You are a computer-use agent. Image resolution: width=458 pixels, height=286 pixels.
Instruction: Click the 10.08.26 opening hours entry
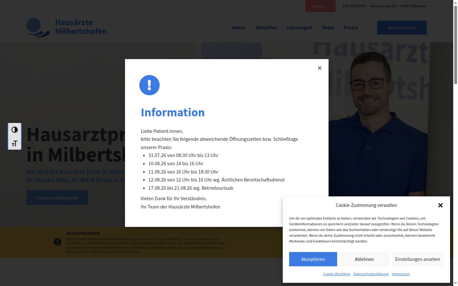(176, 164)
